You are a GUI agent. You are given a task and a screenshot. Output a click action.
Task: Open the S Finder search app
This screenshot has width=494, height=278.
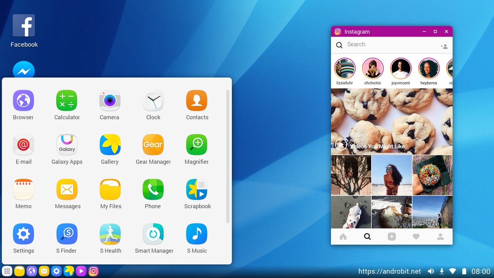tap(67, 234)
